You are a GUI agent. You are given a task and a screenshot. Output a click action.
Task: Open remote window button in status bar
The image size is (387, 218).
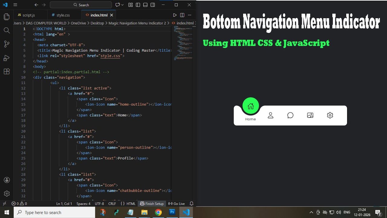(4, 203)
